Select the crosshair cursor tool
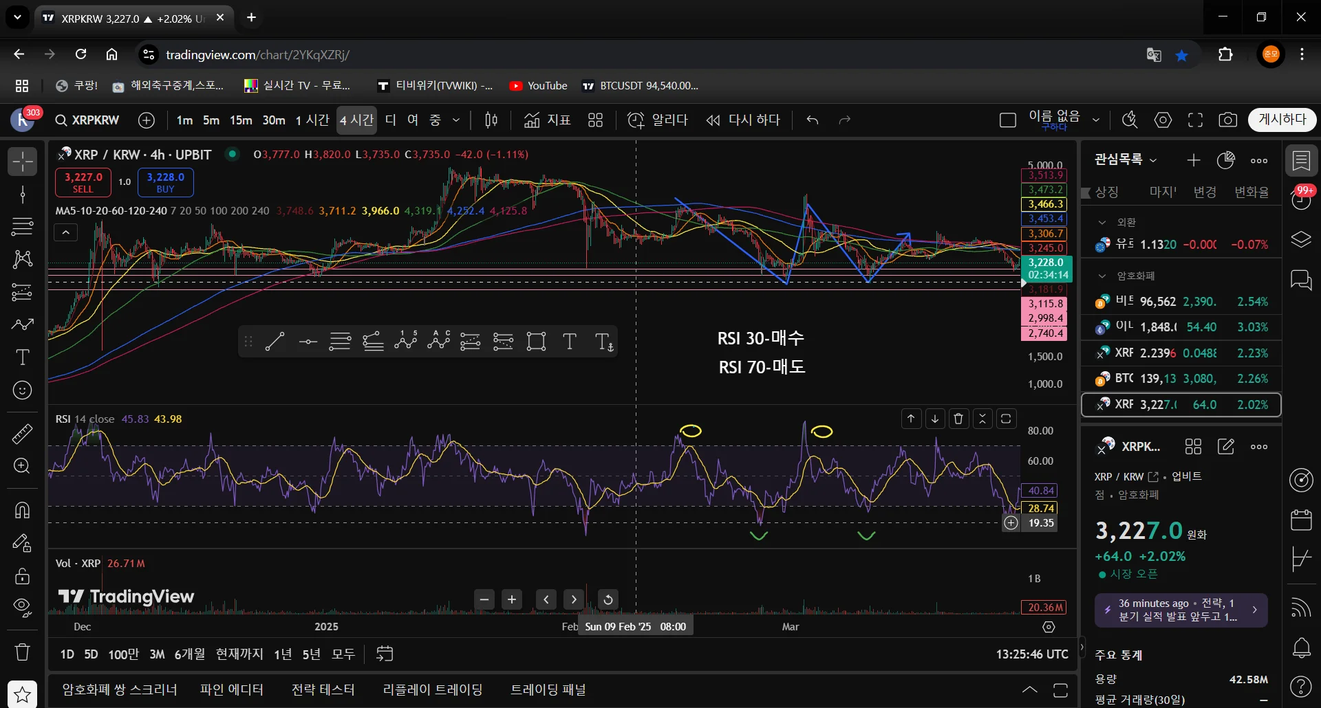 (23, 162)
